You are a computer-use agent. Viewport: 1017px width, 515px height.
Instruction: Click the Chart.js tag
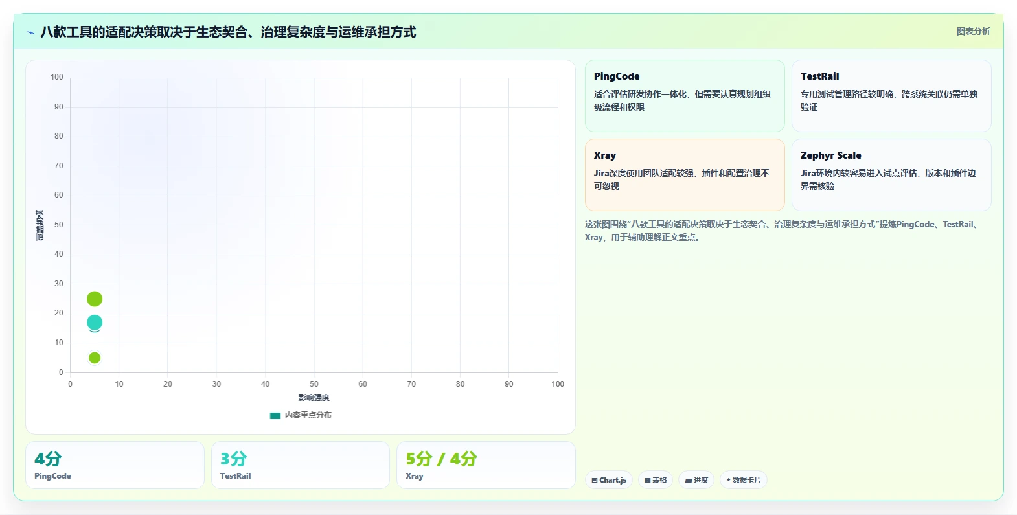tap(609, 480)
